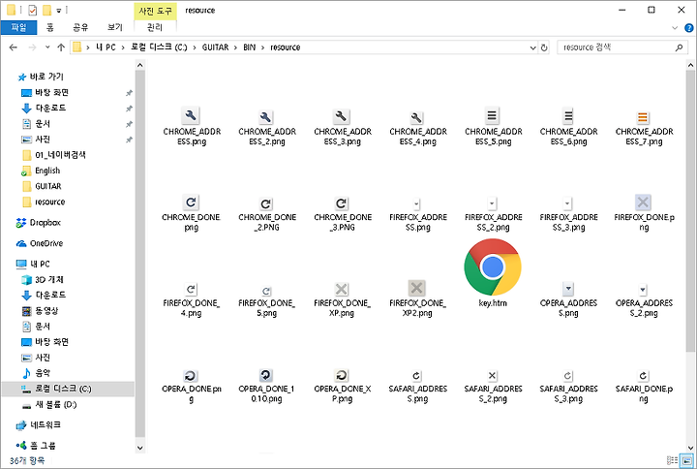
Task: Select FIREFOX_DONE_XP2.png file icon
Action: coord(416,289)
